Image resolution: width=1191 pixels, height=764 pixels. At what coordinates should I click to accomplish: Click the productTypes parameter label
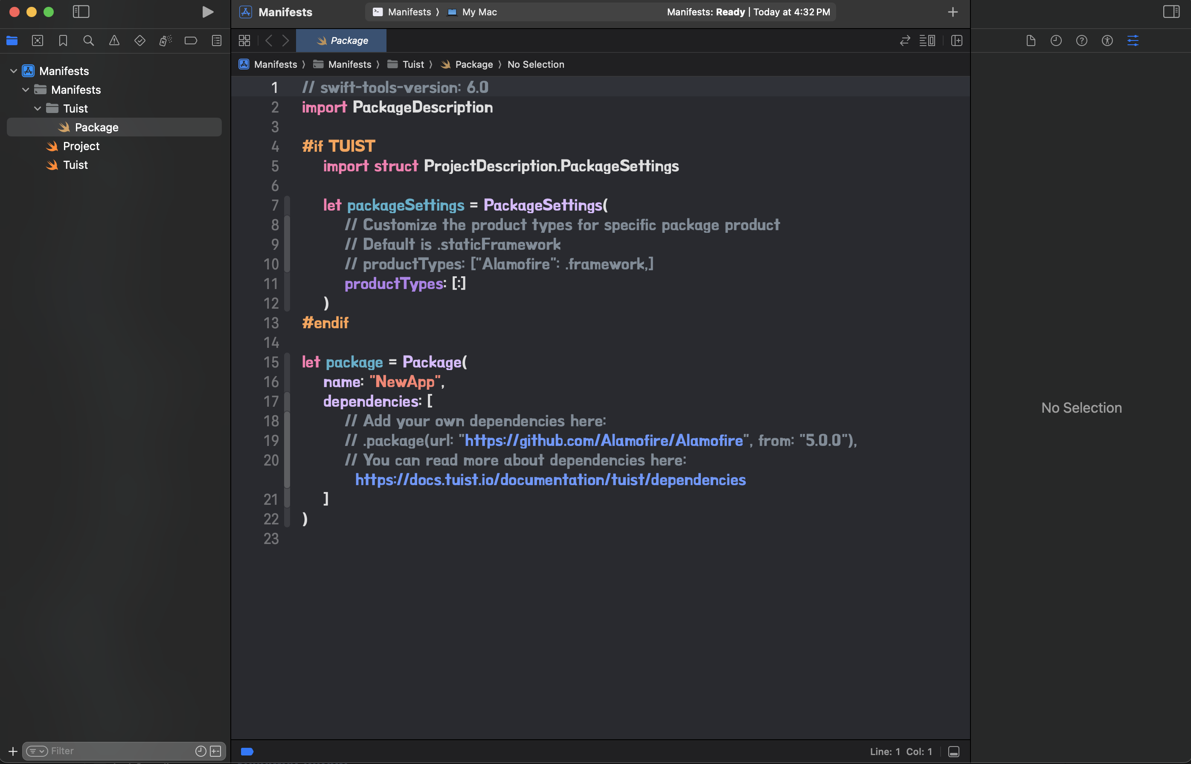pyautogui.click(x=394, y=284)
